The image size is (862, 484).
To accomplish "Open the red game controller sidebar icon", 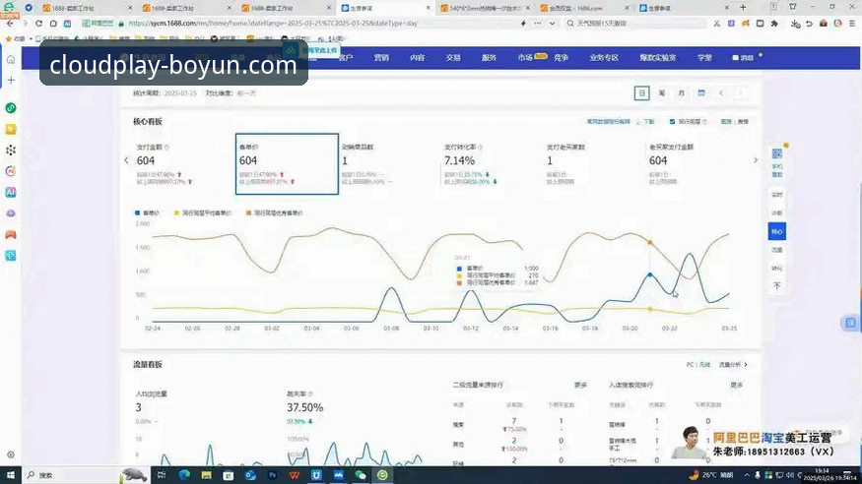I will pos(11,235).
